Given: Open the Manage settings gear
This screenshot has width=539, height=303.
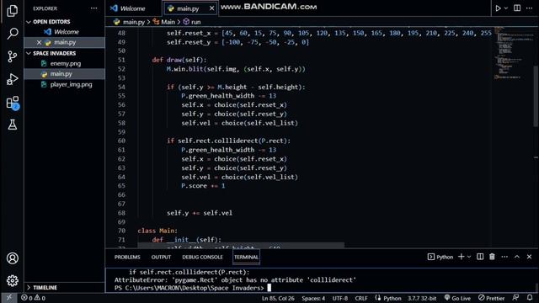Looking at the screenshot, I should click(x=13, y=280).
